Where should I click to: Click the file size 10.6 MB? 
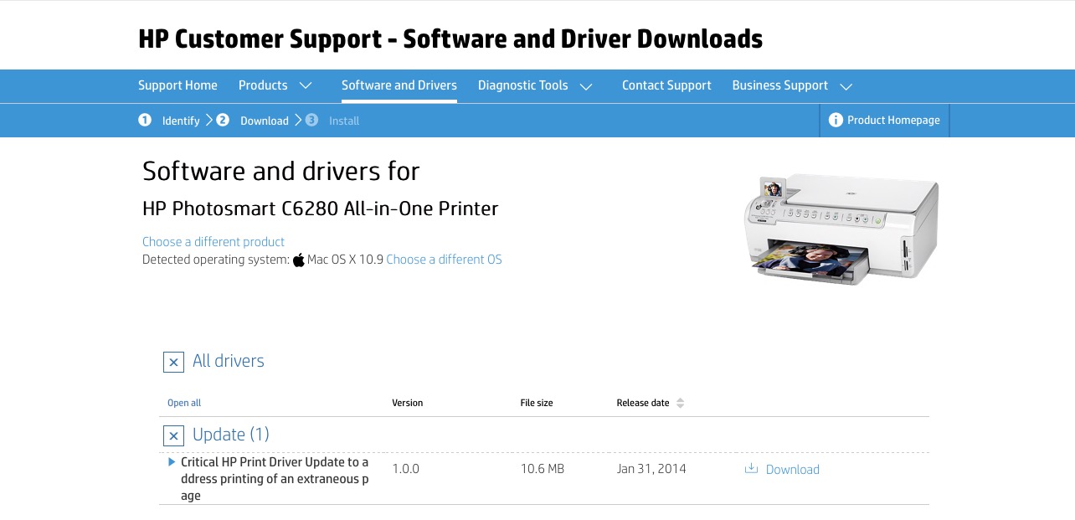point(543,469)
